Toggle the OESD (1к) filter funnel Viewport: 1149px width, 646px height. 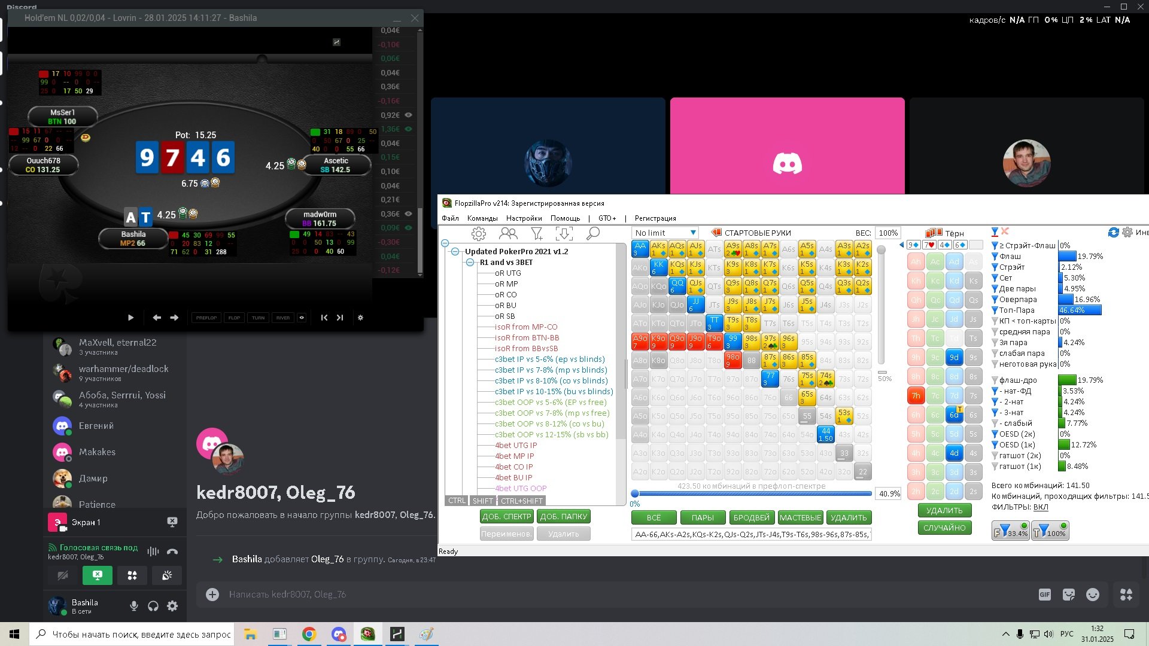click(995, 444)
